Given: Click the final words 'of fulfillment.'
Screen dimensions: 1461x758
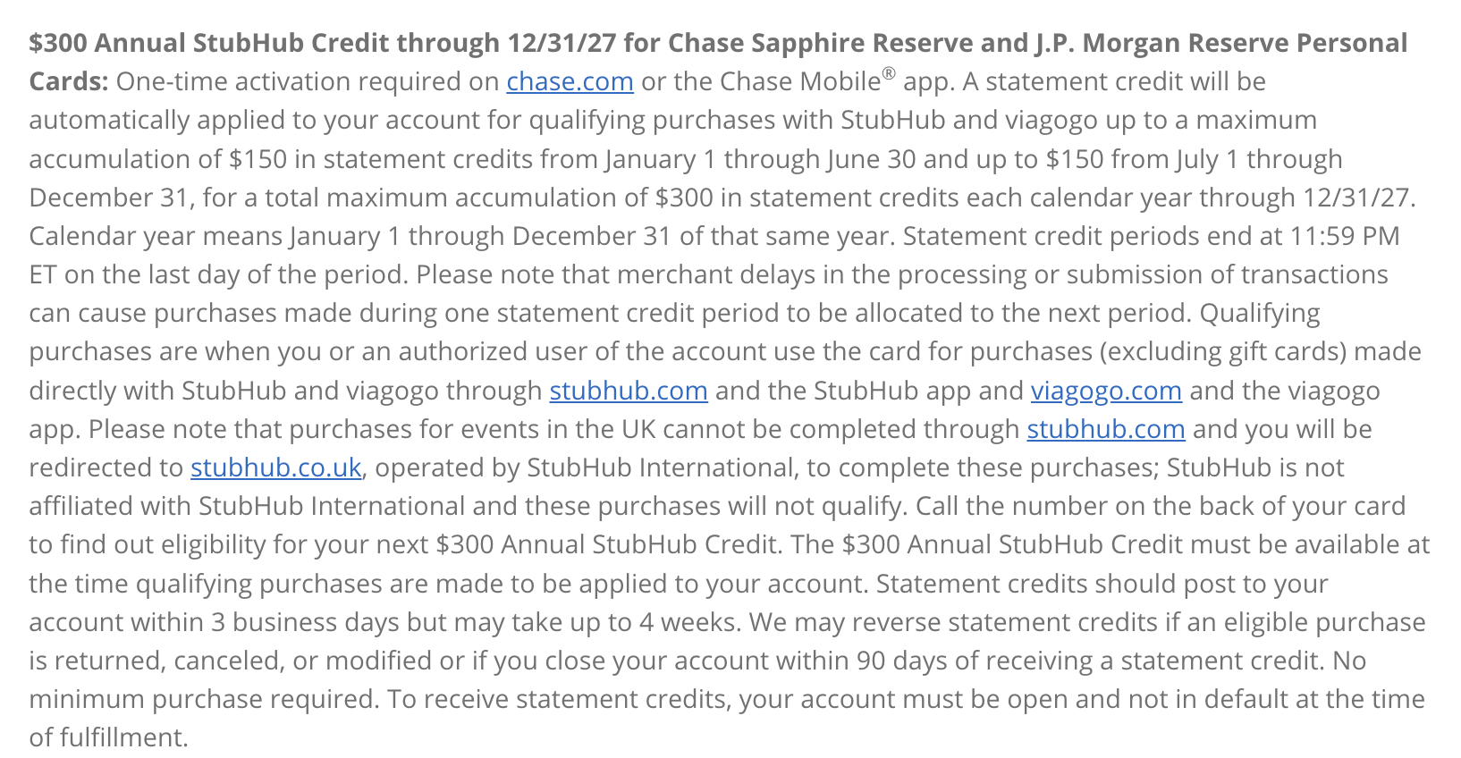Looking at the screenshot, I should (x=108, y=737).
